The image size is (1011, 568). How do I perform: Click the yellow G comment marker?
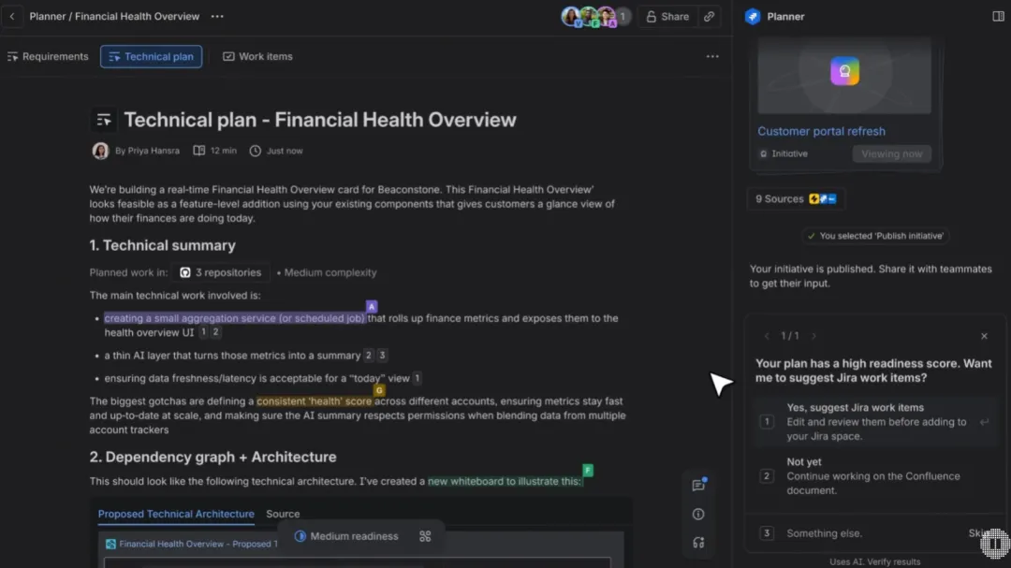[x=379, y=391]
